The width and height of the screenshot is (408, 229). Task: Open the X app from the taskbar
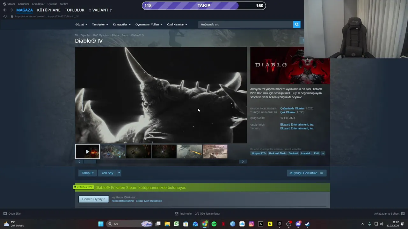[261, 224]
